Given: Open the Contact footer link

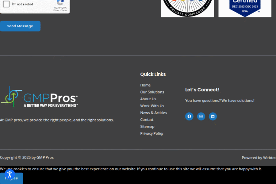Looking at the screenshot, I should 147,119.
